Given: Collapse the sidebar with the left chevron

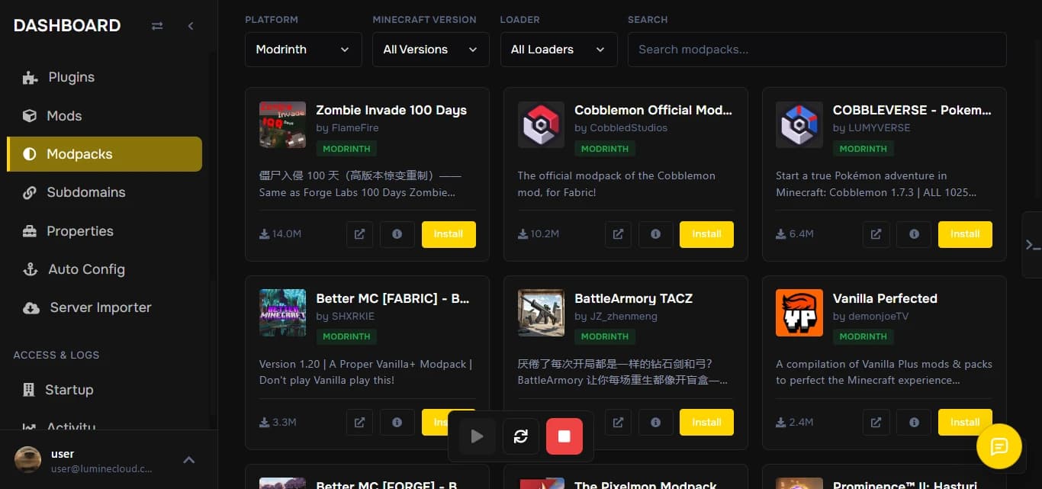Looking at the screenshot, I should click(191, 26).
